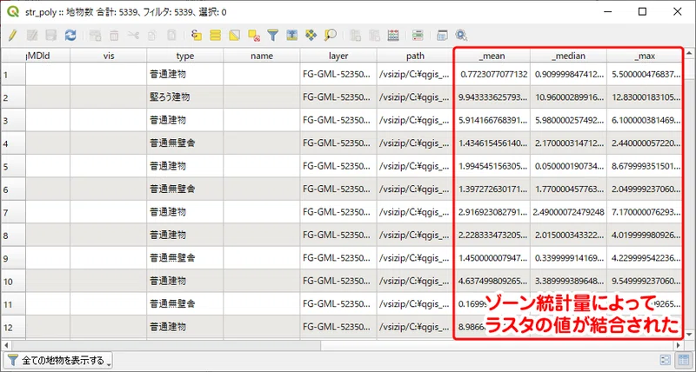Toggle editing mode with the pencil icon
Viewport: 696px width, 372px height.
13,35
